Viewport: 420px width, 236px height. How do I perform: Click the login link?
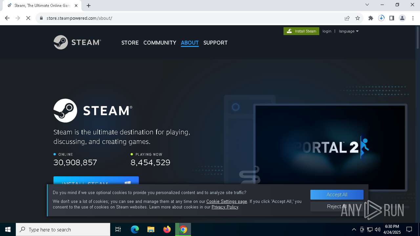[x=327, y=31]
